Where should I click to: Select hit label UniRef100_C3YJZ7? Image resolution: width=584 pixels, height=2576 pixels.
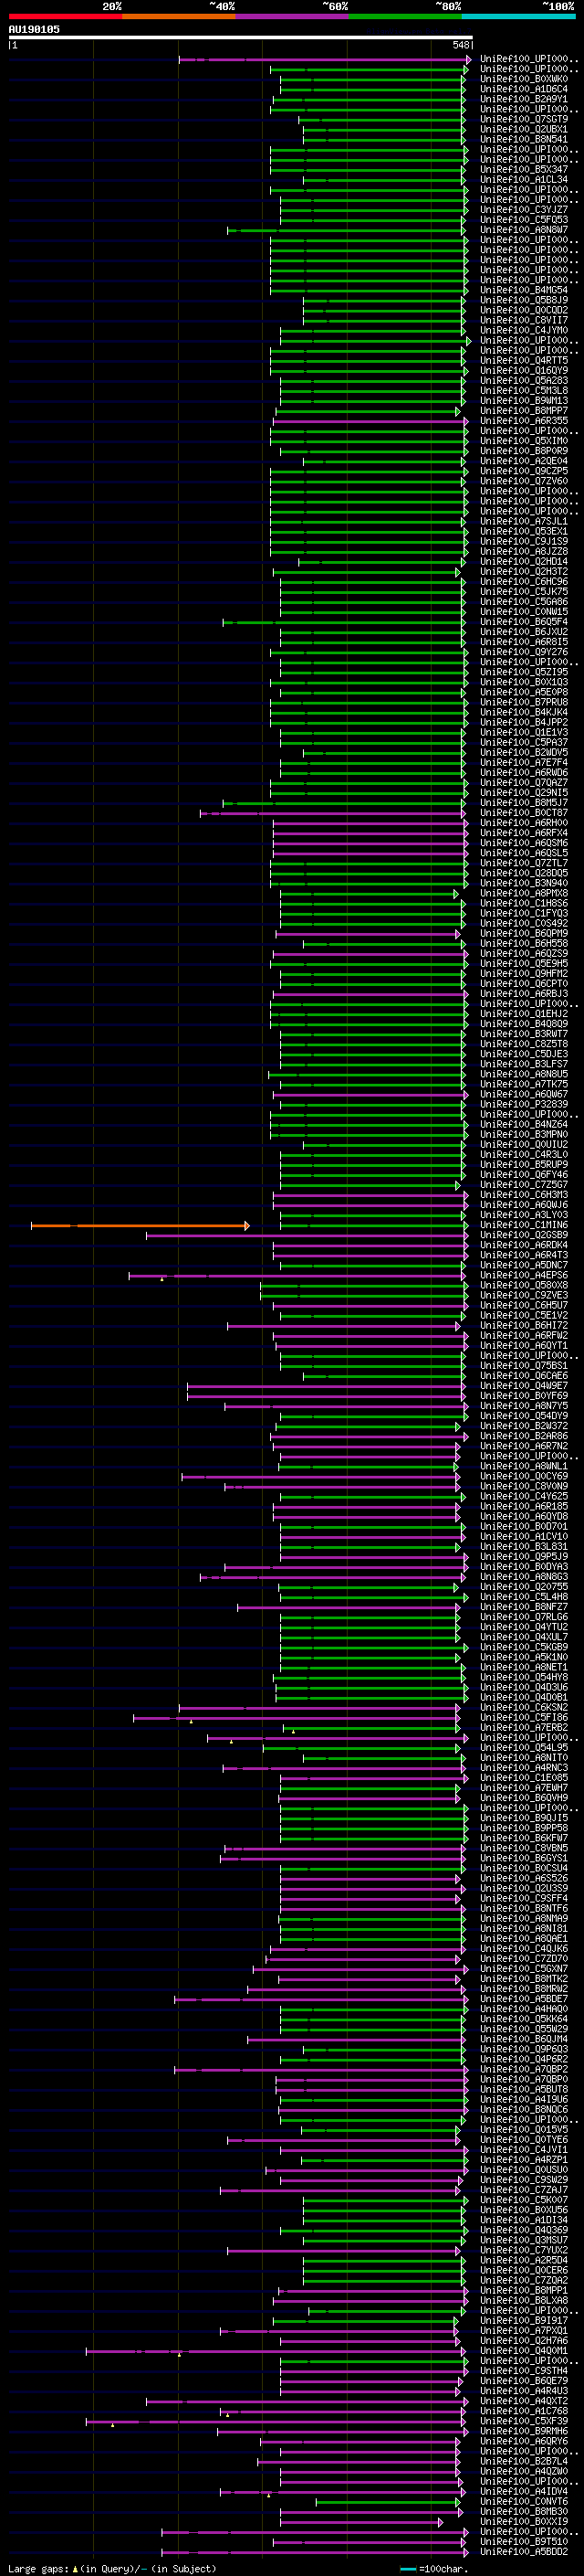(x=523, y=210)
